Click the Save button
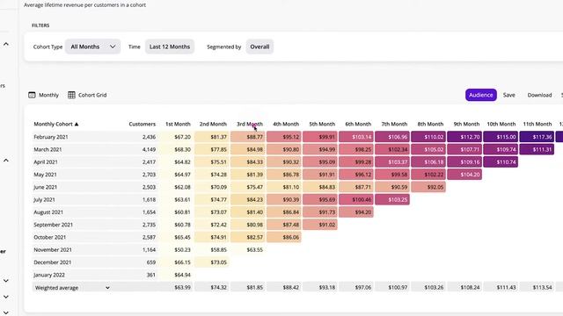Screen dimensions: 563x316 (x=508, y=95)
